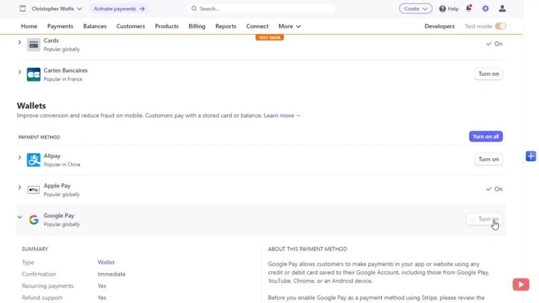Click Activate payments button
The image size is (539, 303).
pyautogui.click(x=119, y=8)
